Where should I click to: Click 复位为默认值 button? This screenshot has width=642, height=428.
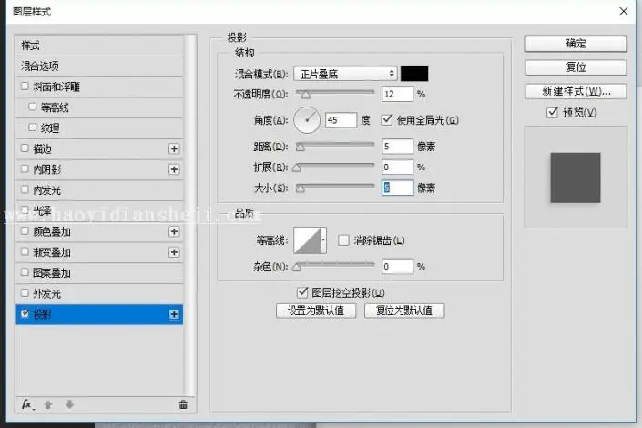coord(404,311)
